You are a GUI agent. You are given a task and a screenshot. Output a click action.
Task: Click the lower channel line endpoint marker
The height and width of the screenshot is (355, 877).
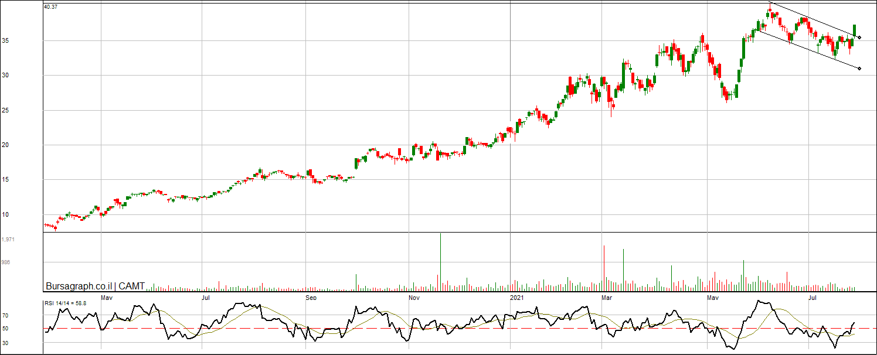coord(859,69)
